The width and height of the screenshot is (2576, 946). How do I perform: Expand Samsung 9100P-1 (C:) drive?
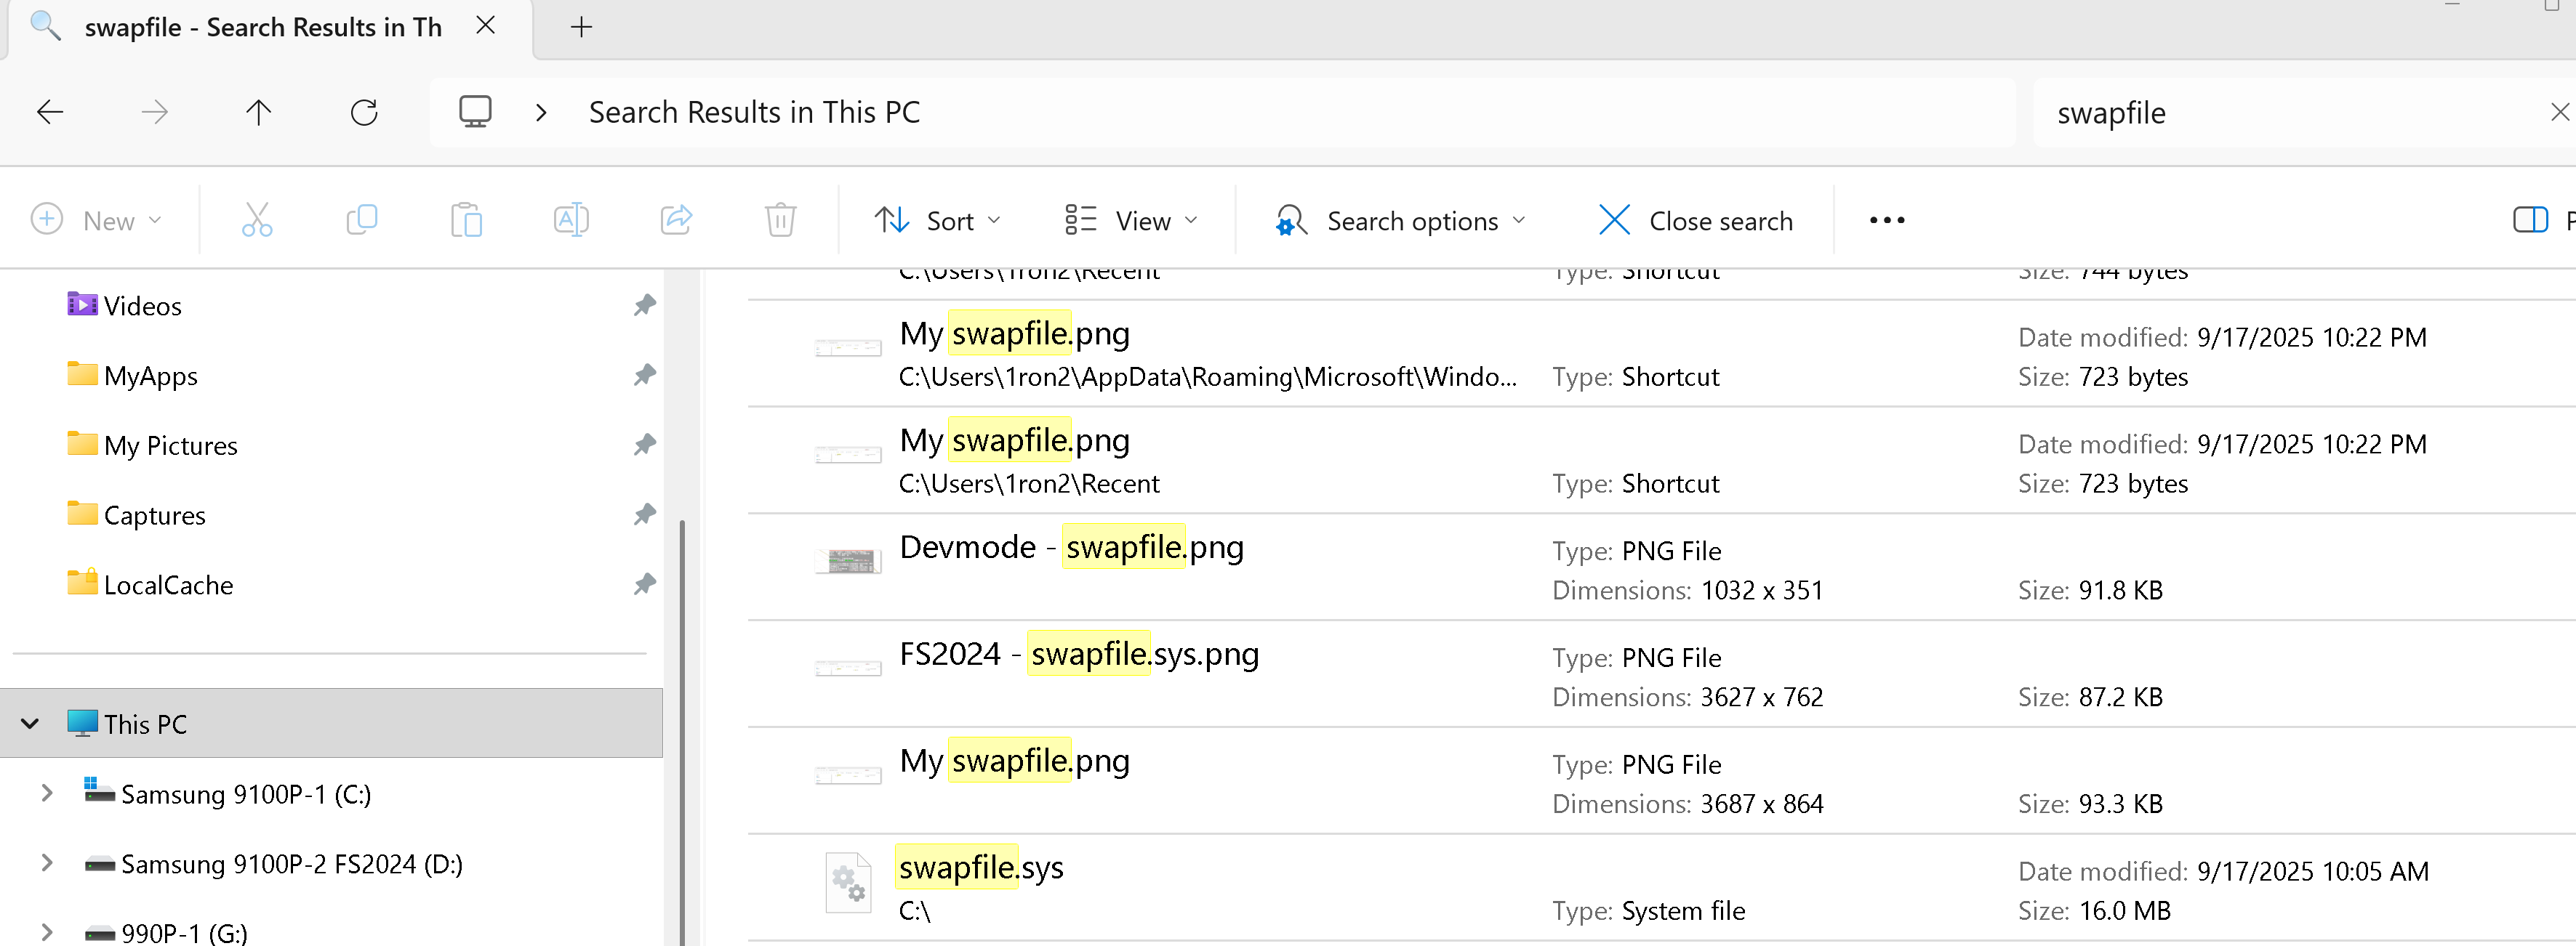pos(47,794)
